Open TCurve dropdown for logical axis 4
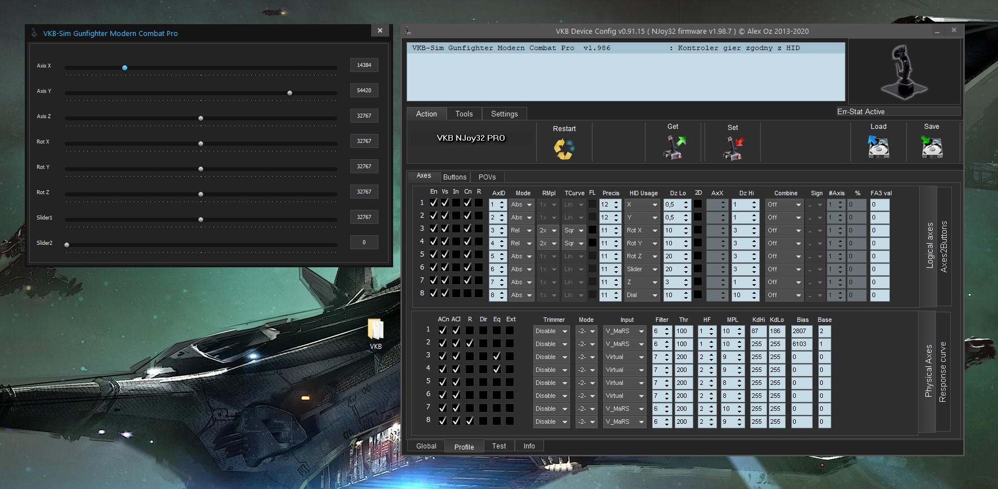998x489 pixels. (x=574, y=244)
